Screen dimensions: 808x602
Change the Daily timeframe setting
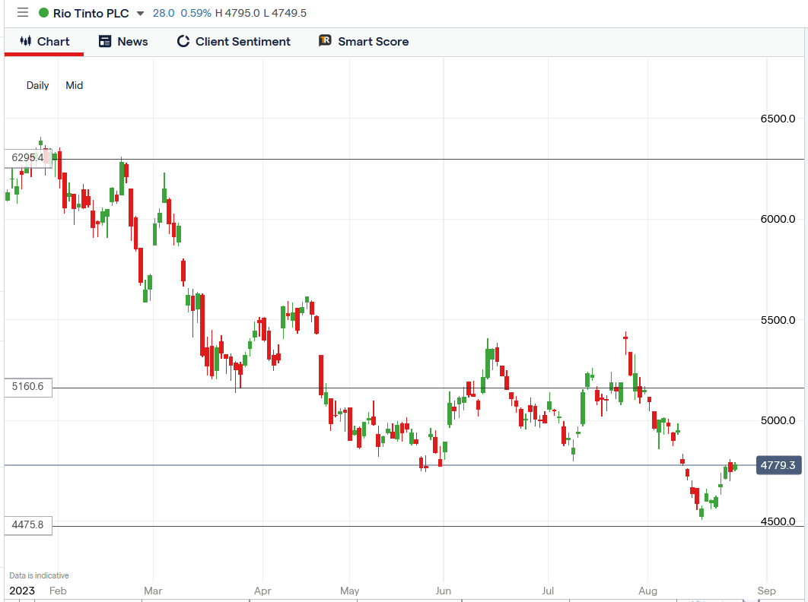pyautogui.click(x=37, y=85)
